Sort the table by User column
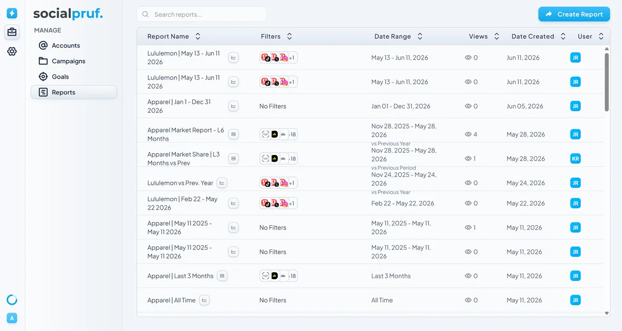The image size is (622, 331). click(x=601, y=36)
